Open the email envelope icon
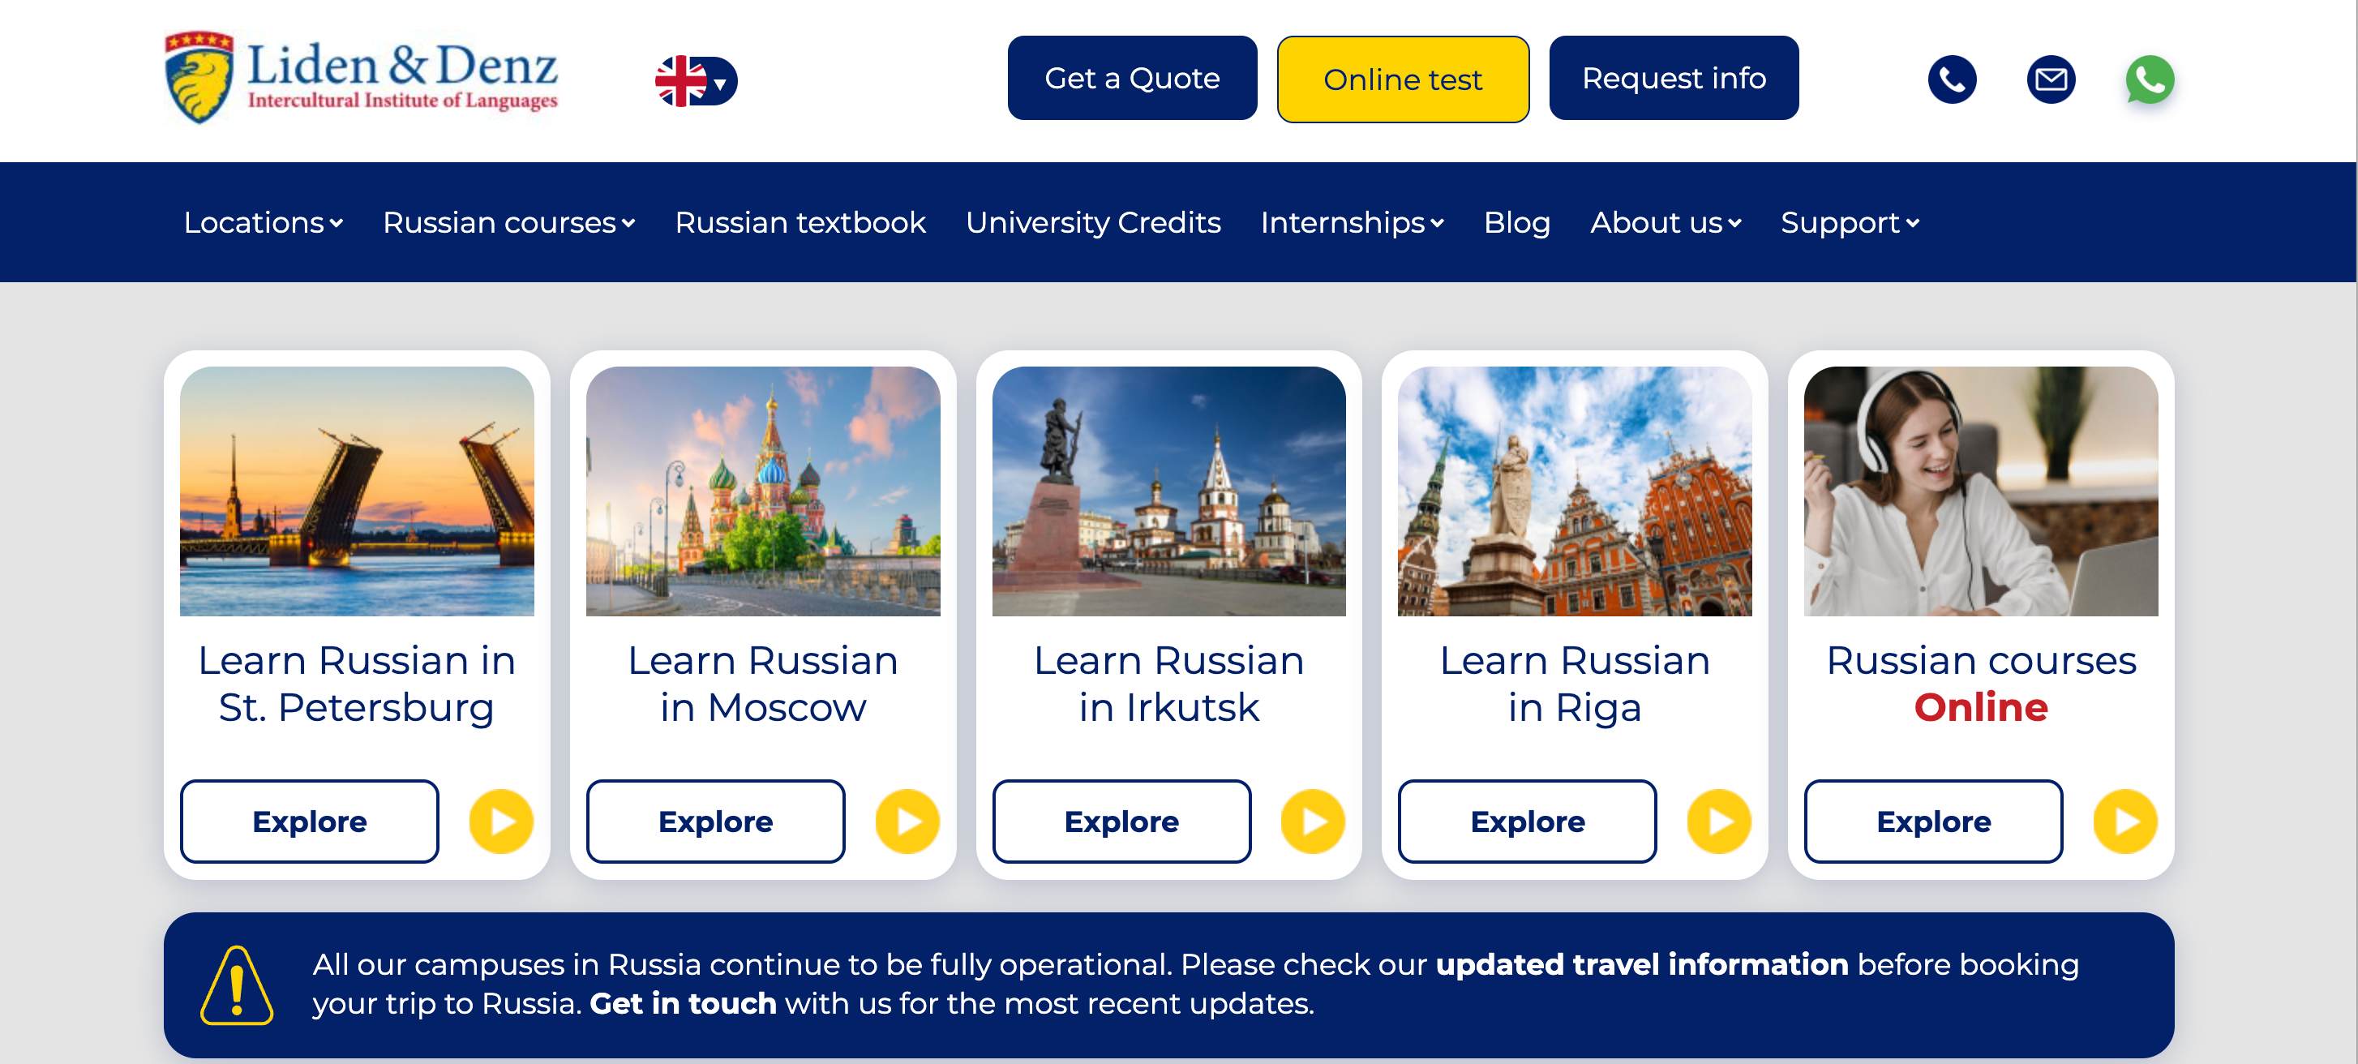This screenshot has width=2358, height=1064. (x=2051, y=79)
